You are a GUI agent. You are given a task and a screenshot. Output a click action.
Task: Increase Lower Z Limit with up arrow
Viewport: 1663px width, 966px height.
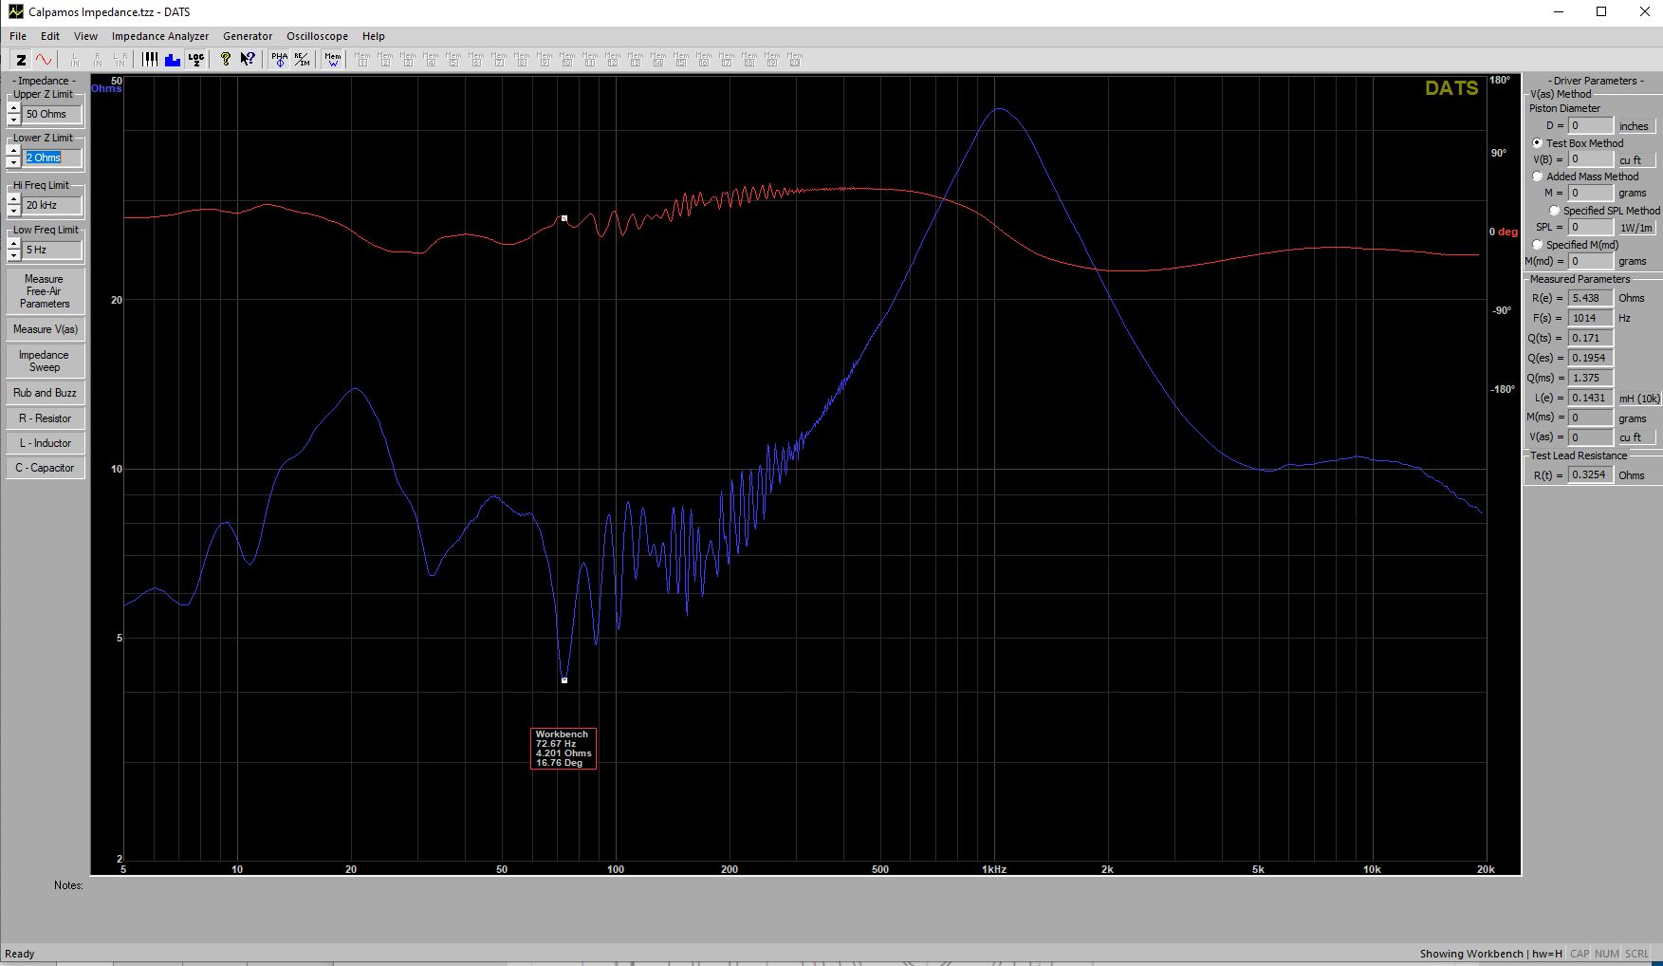pyautogui.click(x=13, y=152)
